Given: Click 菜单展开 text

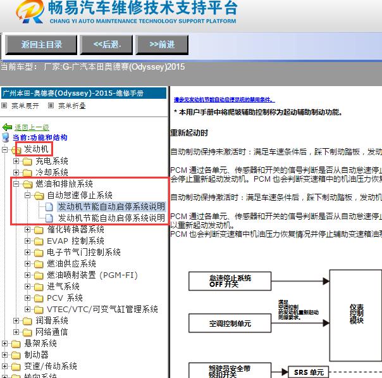Looking at the screenshot, I should 25,106.
